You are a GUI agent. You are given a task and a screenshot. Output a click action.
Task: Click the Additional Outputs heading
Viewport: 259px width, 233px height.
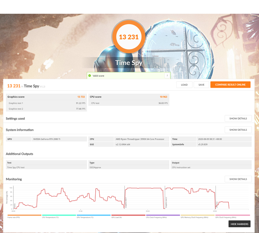point(19,154)
